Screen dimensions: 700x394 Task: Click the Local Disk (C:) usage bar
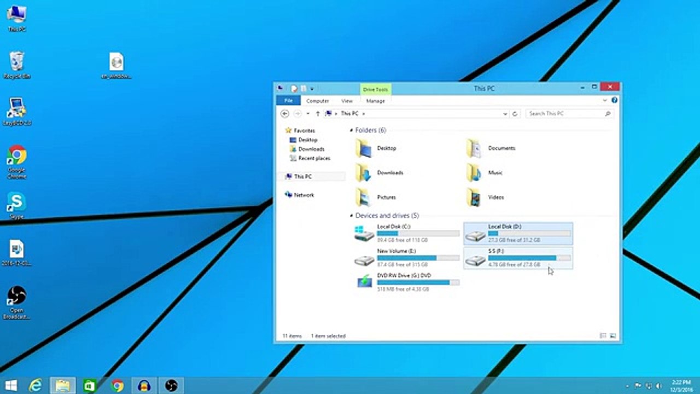pyautogui.click(x=418, y=234)
